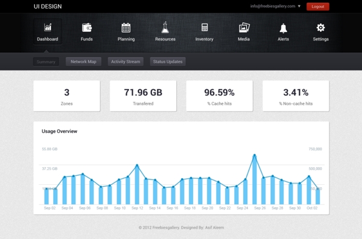This screenshot has height=239, width=362.
Task: Select the Funds wallet icon
Action: click(x=87, y=28)
